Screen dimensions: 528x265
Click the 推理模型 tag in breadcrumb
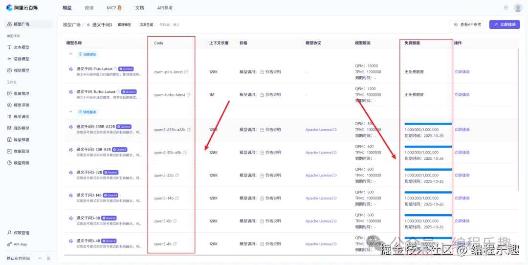(124, 24)
